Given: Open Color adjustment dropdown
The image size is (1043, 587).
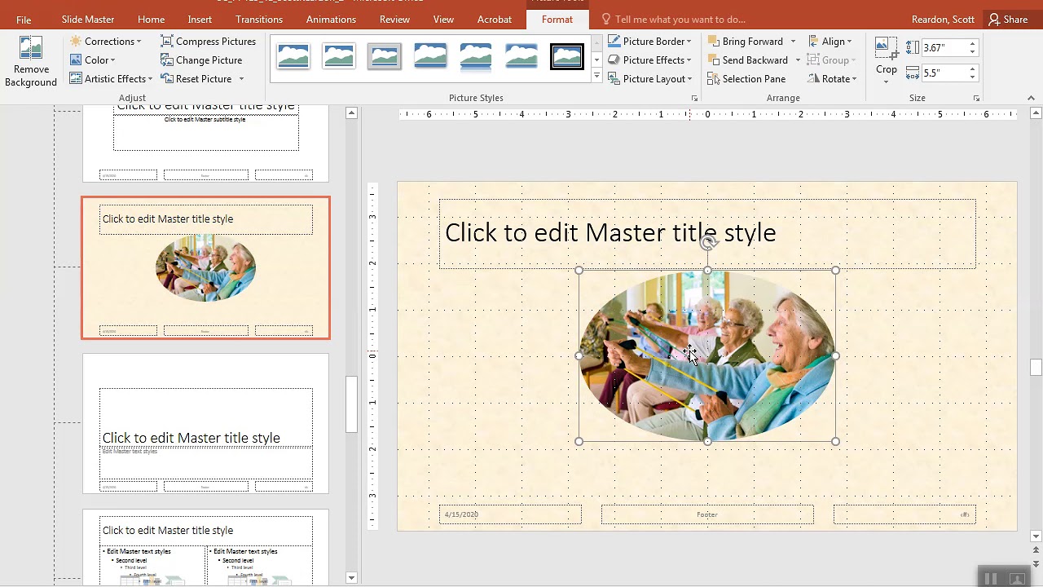Looking at the screenshot, I should pos(92,60).
